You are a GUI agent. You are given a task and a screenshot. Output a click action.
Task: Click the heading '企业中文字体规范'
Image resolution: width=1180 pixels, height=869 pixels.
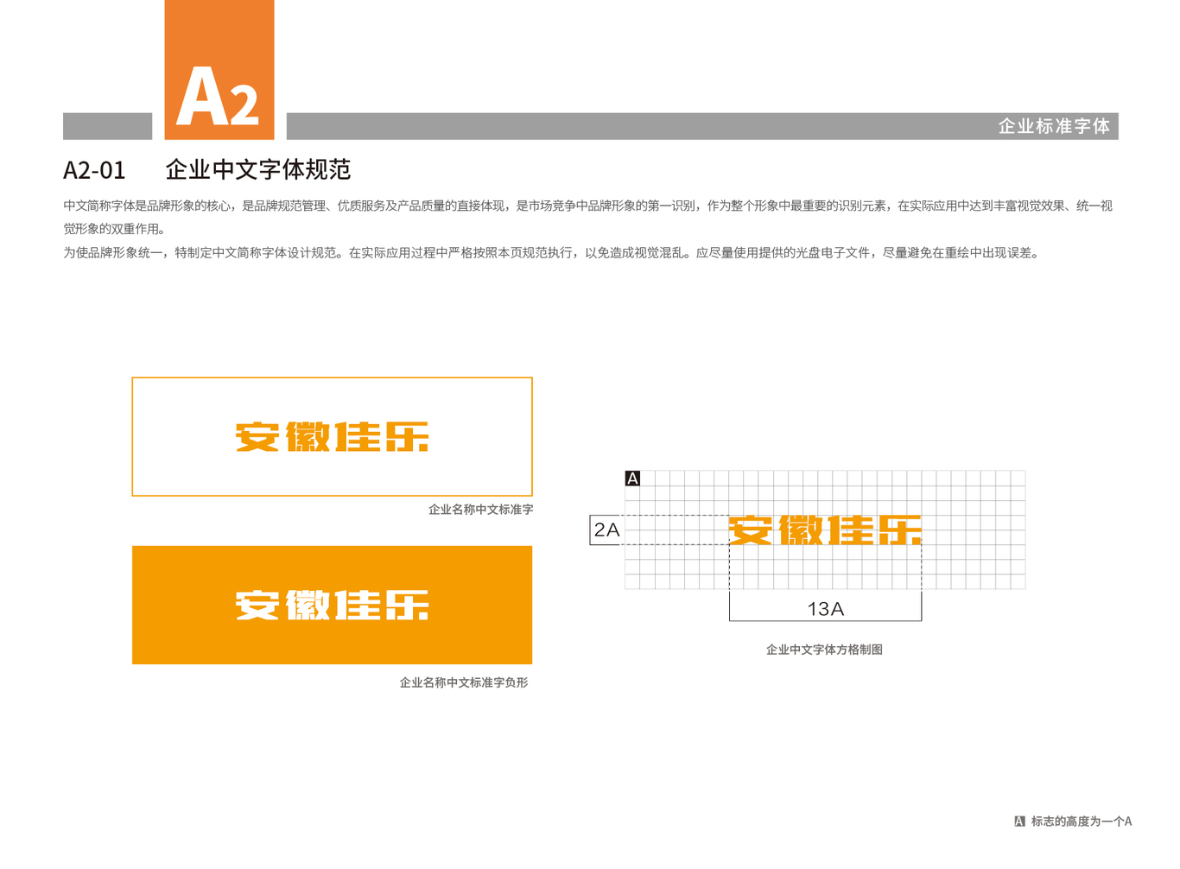point(258,169)
